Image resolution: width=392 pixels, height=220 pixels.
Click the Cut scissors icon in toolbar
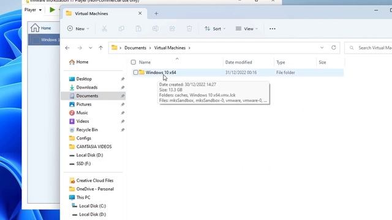tap(105, 29)
